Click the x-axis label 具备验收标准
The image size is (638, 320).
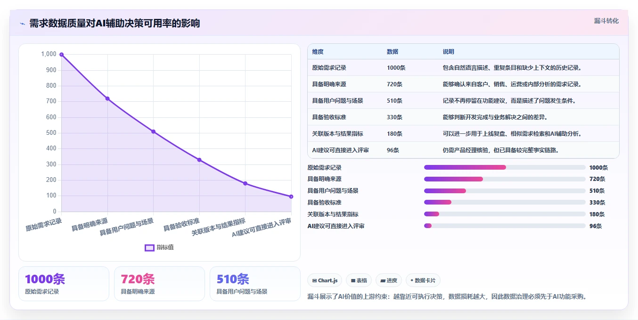click(x=181, y=225)
